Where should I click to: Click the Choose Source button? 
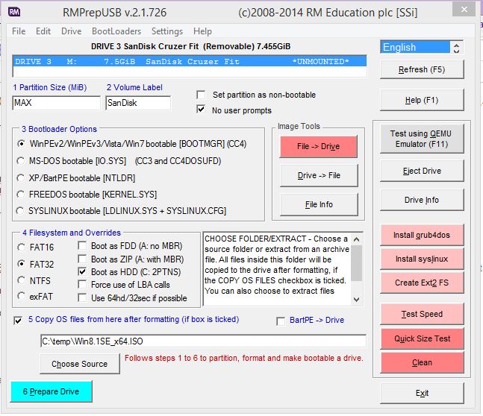(x=80, y=364)
